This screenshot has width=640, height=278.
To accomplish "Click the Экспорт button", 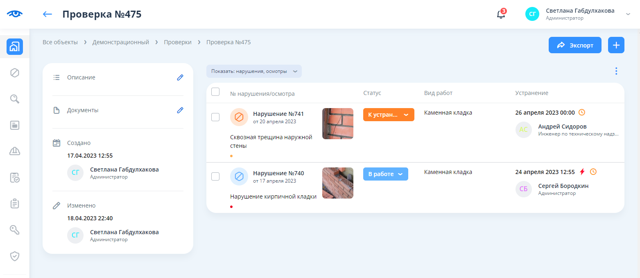I will point(575,45).
